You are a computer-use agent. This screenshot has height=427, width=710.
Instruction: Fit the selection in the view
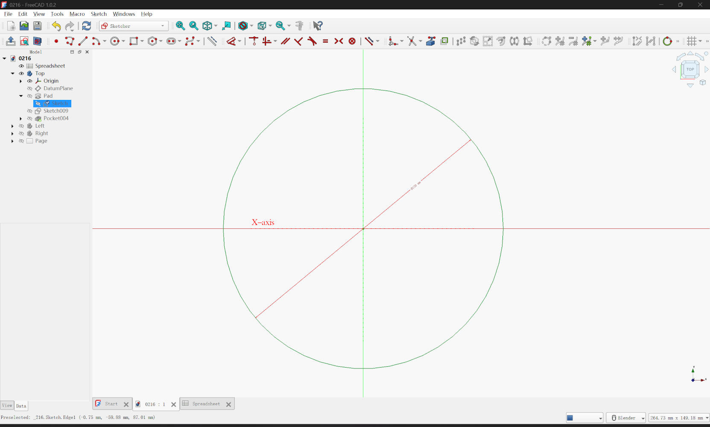coord(194,26)
